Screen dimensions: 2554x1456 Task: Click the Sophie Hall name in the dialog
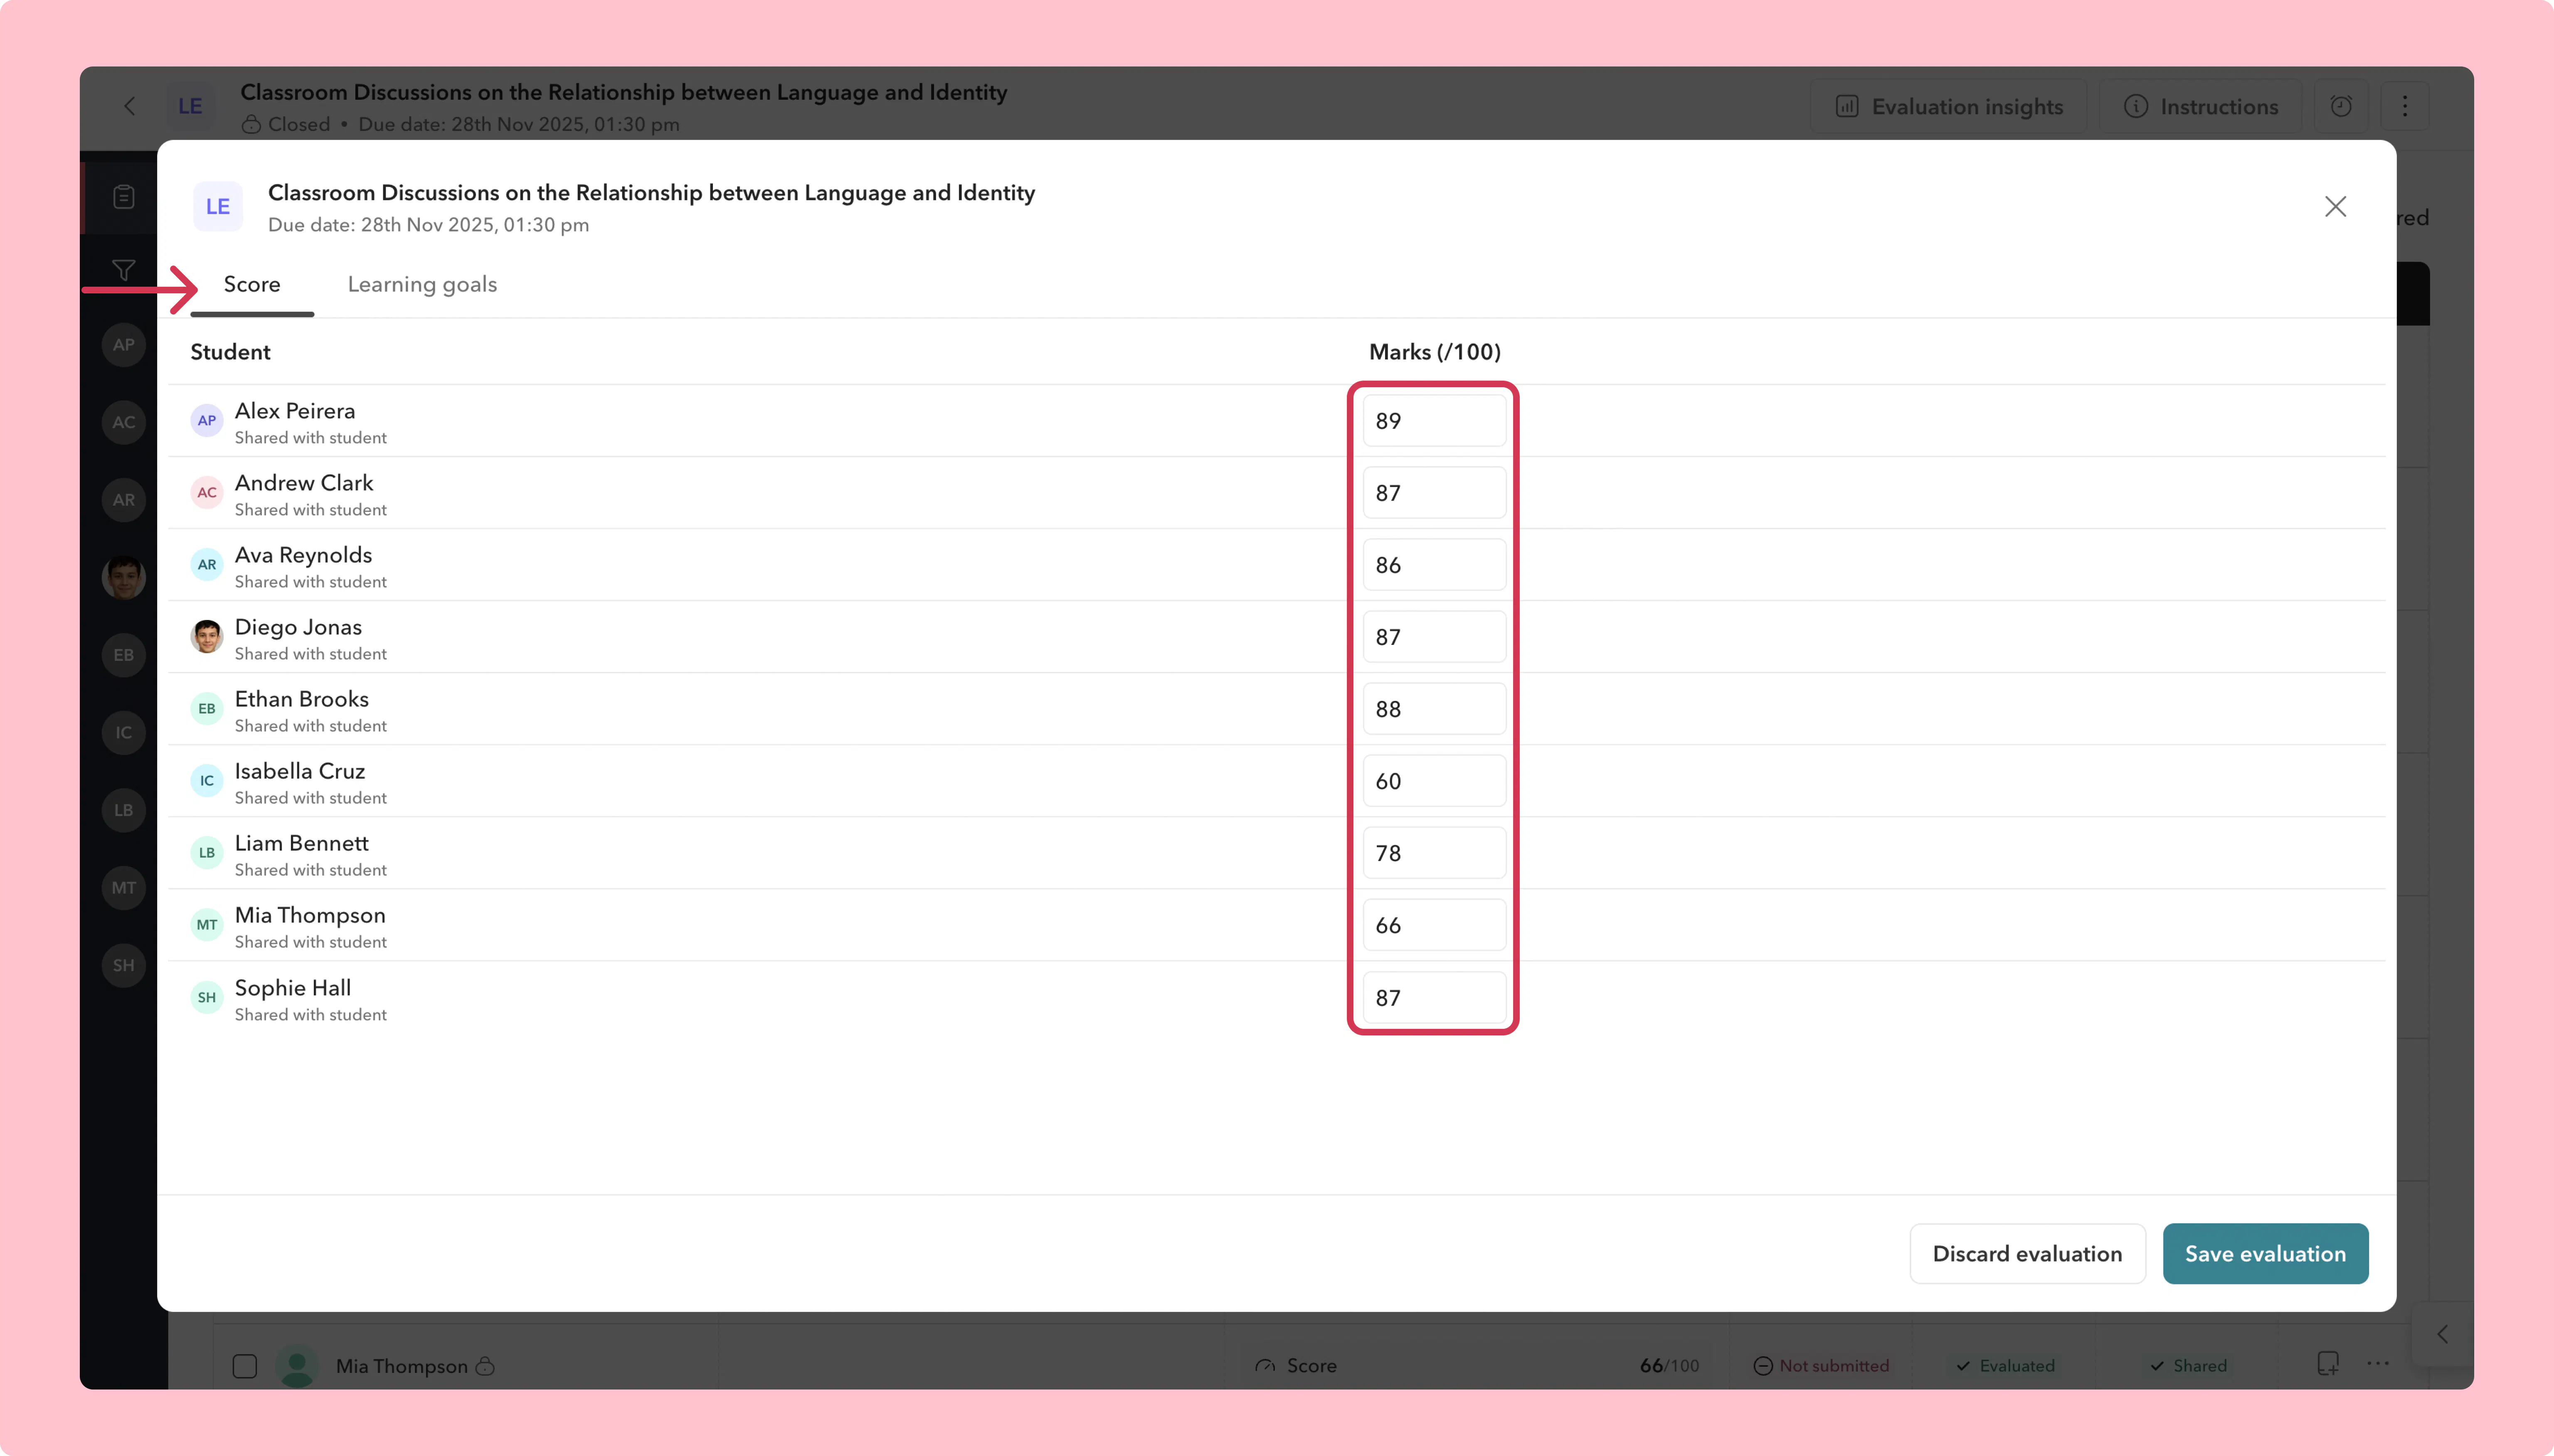(293, 988)
